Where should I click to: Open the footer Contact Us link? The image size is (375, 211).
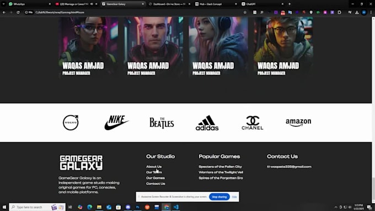(156, 183)
